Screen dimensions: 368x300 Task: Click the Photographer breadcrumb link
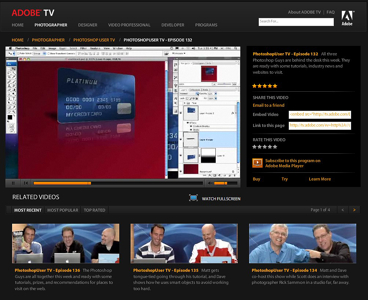pos(48,40)
